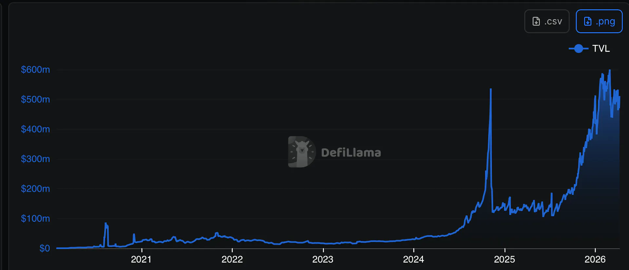Click the $0 y-axis label
Screen dimensions: 629x270
(45, 248)
